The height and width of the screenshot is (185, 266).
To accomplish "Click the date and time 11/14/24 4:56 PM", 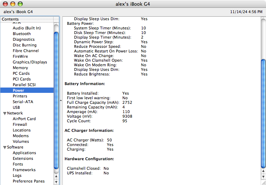I will [x=246, y=12].
